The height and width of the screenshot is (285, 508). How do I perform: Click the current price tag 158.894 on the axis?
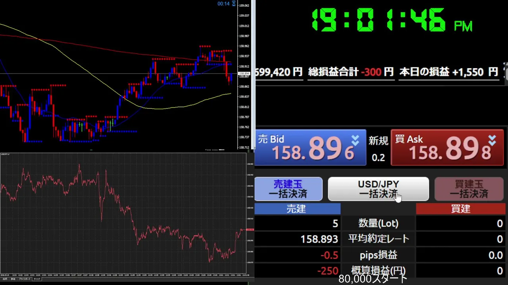point(244,74)
